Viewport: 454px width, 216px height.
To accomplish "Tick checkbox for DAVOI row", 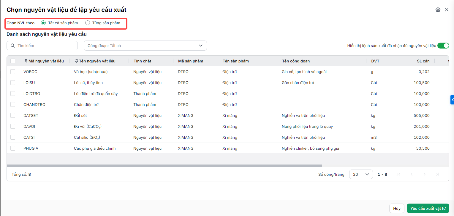I will pyautogui.click(x=13, y=126).
